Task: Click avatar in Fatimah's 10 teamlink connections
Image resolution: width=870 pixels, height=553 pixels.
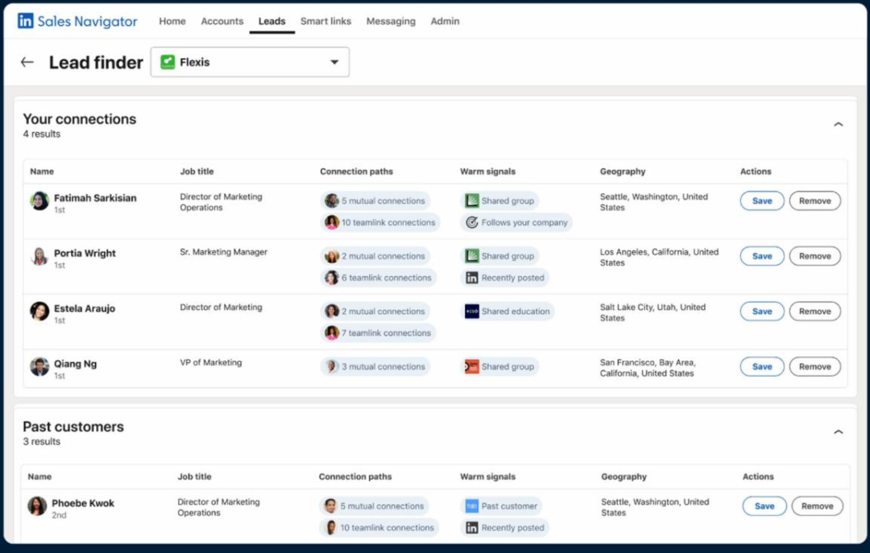Action: [x=332, y=222]
